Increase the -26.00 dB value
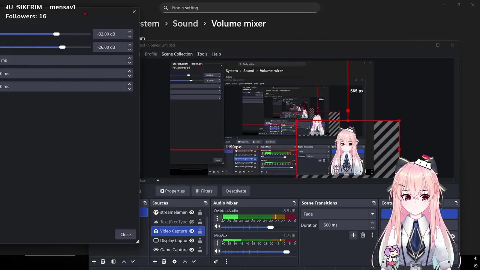This screenshot has height=270, width=480. pyautogui.click(x=129, y=45)
